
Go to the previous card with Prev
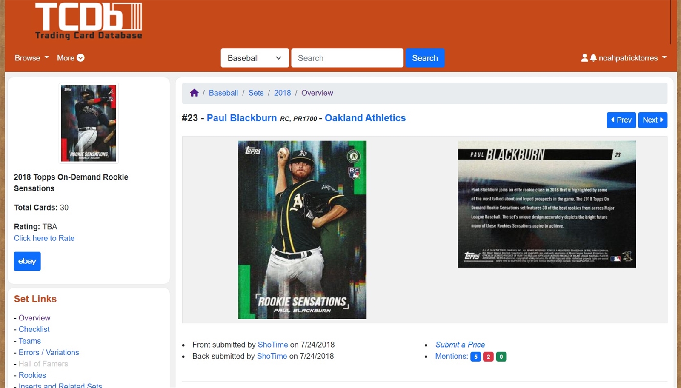coord(621,120)
